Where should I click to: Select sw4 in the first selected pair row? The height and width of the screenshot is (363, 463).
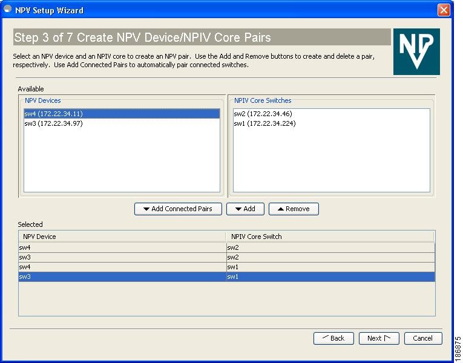122,247
